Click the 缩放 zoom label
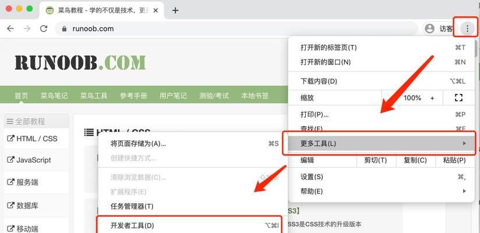This screenshot has height=233, width=480. coord(307,98)
